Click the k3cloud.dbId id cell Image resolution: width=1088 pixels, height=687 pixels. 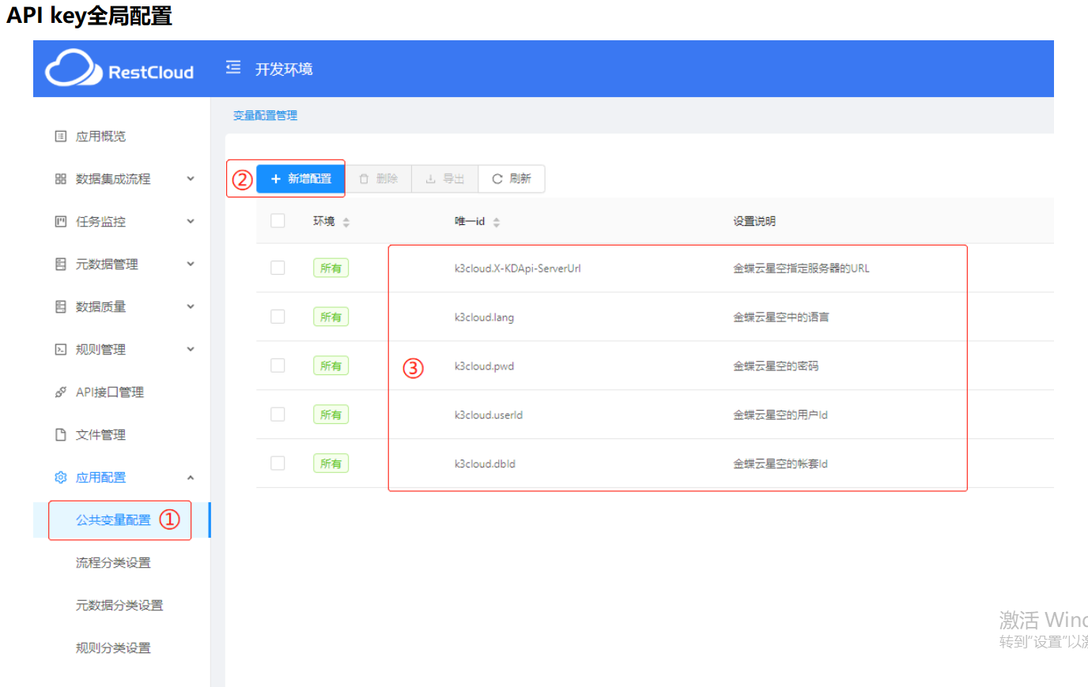[x=485, y=464]
